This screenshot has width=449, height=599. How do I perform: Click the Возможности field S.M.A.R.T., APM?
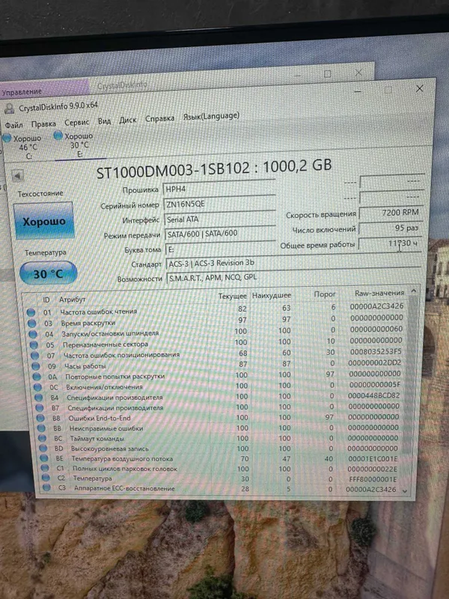click(x=293, y=277)
